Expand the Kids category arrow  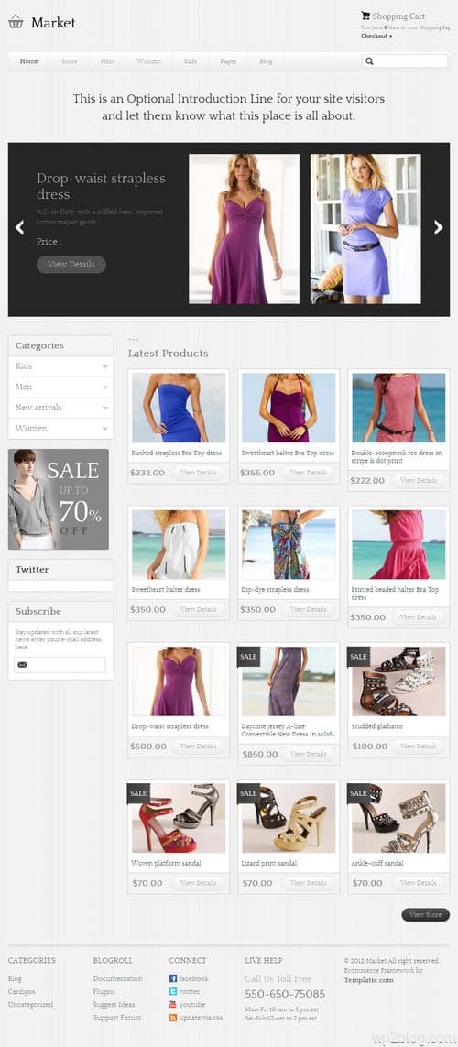click(104, 366)
